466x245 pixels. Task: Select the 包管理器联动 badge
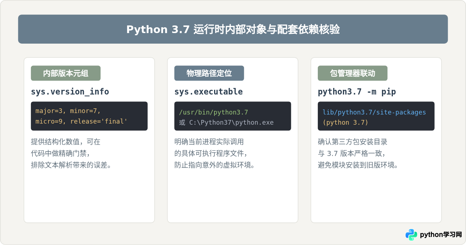(x=352, y=73)
